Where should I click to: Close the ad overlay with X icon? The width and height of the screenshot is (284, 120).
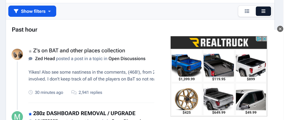(x=280, y=29)
